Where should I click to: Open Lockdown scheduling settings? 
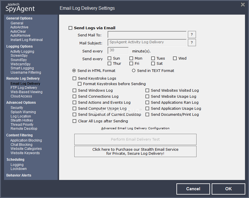click(x=19, y=169)
